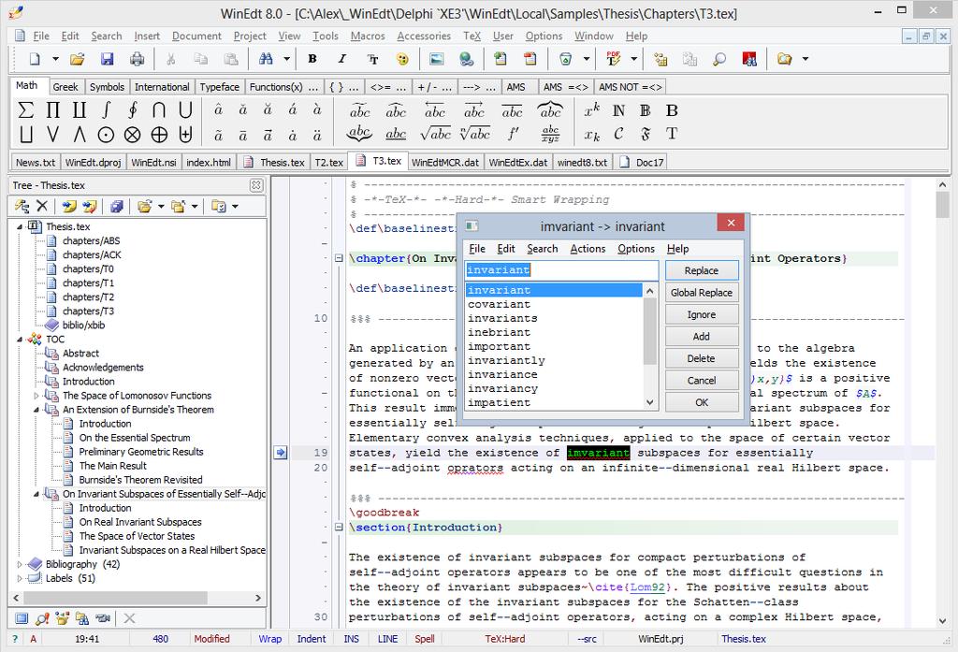Collapse the \chapter fold marker in editor
The width and height of the screenshot is (958, 652).
pos(339,258)
